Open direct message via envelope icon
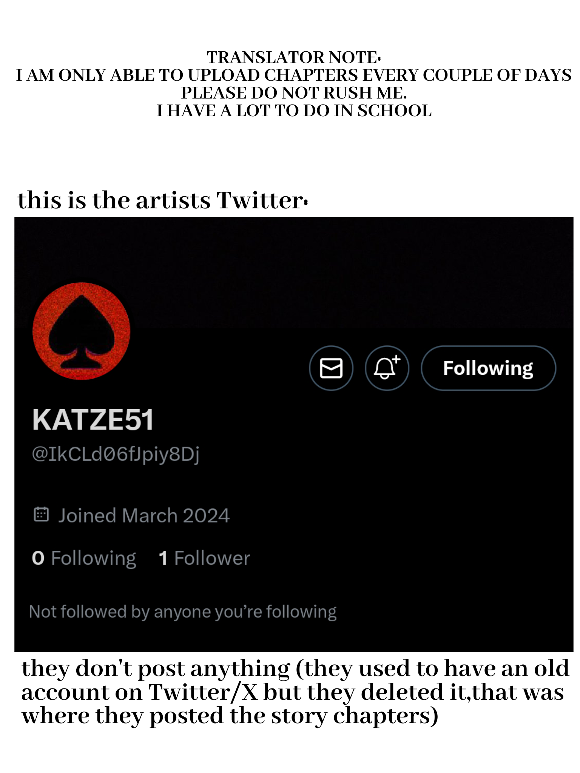Image resolution: width=580 pixels, height=773 pixels. (x=331, y=368)
